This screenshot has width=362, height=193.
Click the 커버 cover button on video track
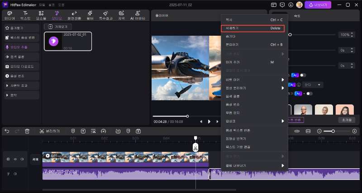[x=35, y=160]
